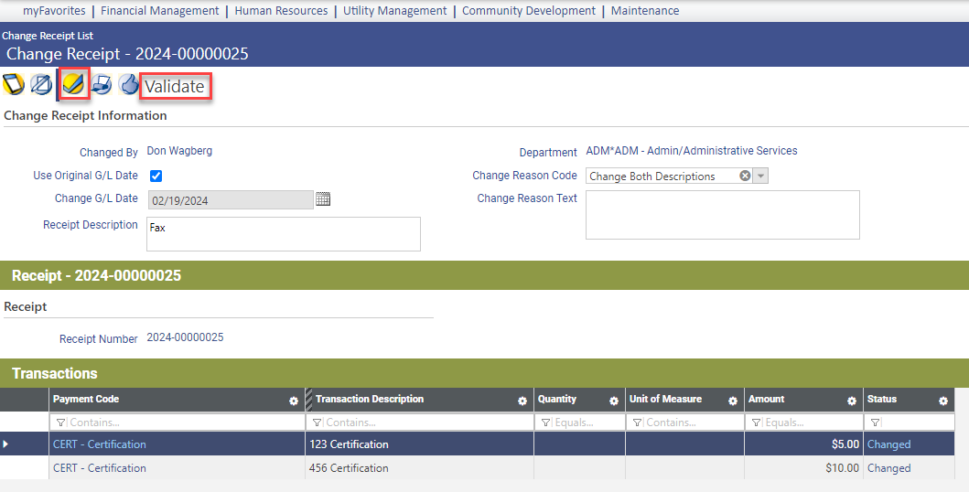Click the disabled pencil edit icon

[41, 84]
